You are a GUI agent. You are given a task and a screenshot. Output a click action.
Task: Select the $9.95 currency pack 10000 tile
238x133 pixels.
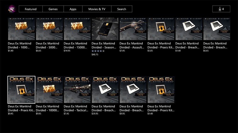coord(49,90)
